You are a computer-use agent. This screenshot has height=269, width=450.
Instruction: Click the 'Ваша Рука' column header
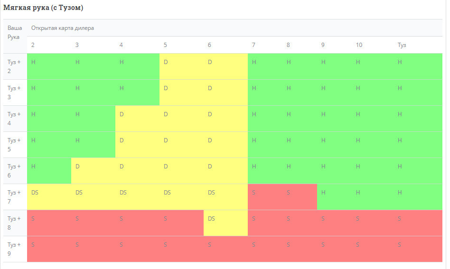click(x=15, y=32)
